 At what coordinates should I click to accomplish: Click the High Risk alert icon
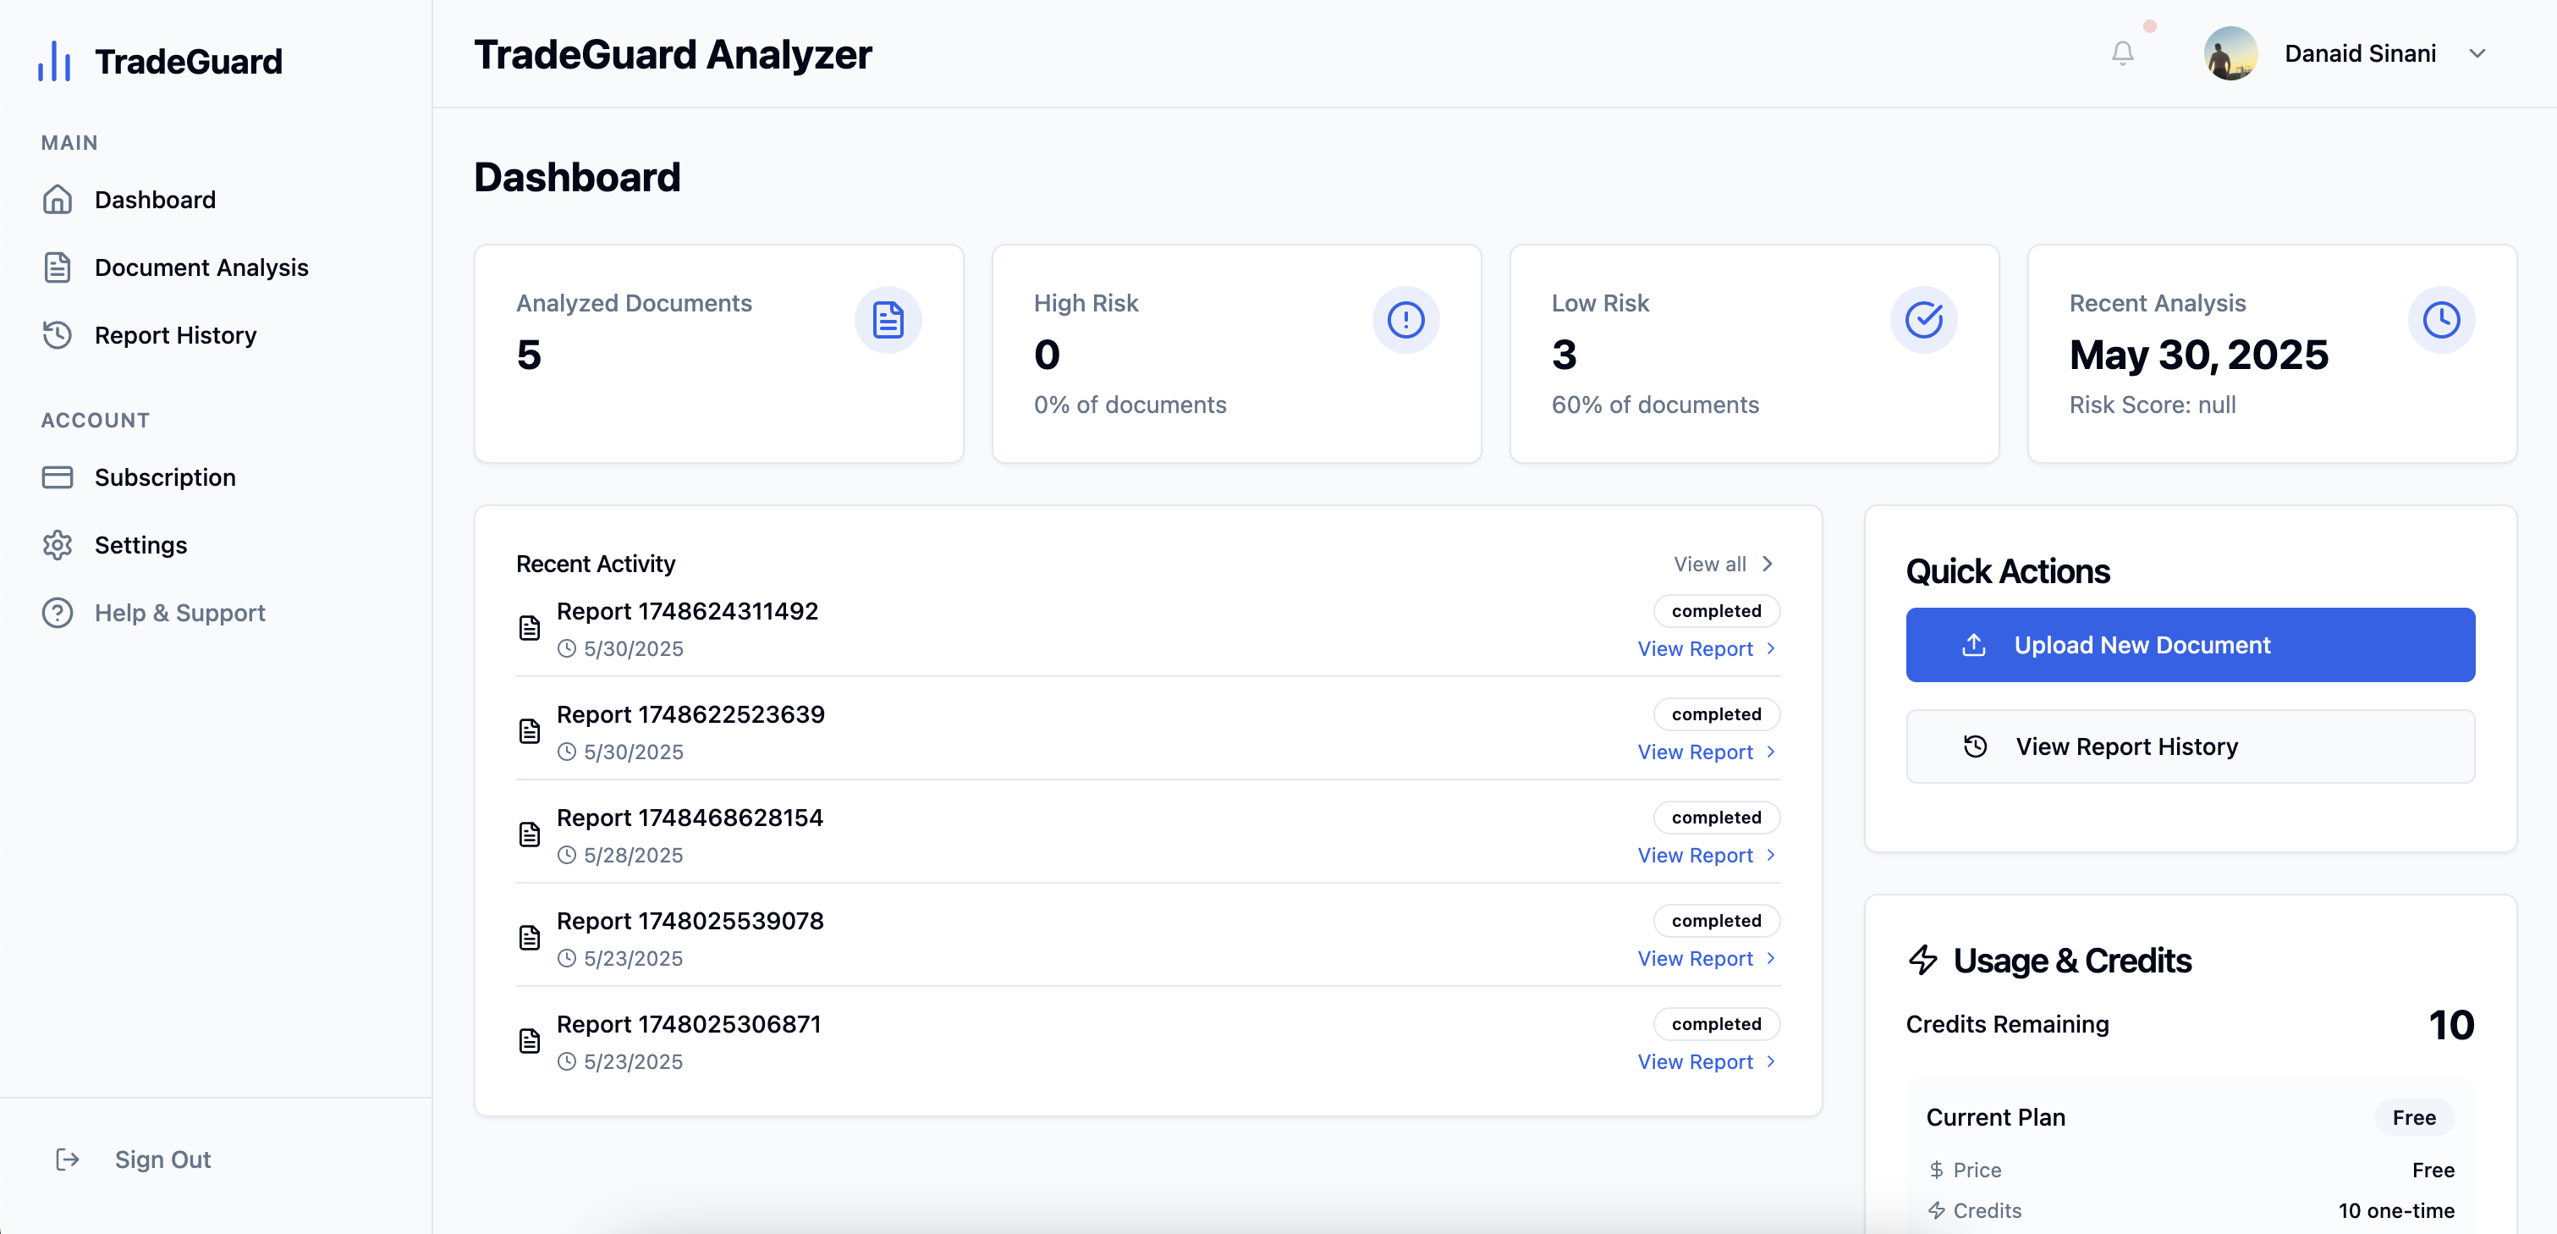pyautogui.click(x=1405, y=320)
